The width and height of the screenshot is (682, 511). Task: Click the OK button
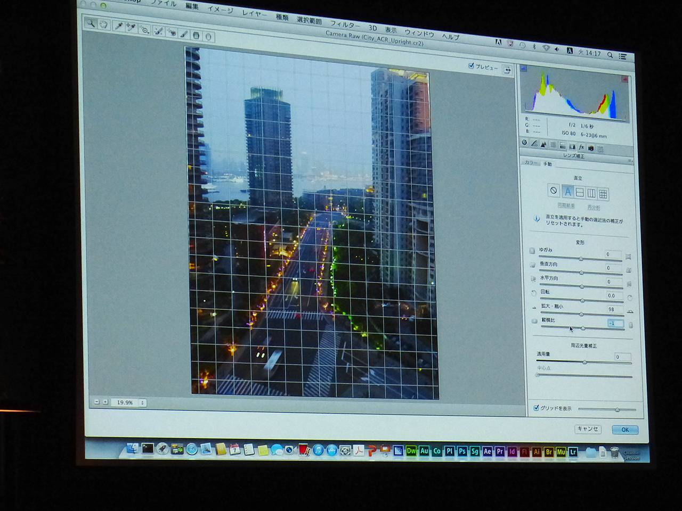tap(624, 430)
